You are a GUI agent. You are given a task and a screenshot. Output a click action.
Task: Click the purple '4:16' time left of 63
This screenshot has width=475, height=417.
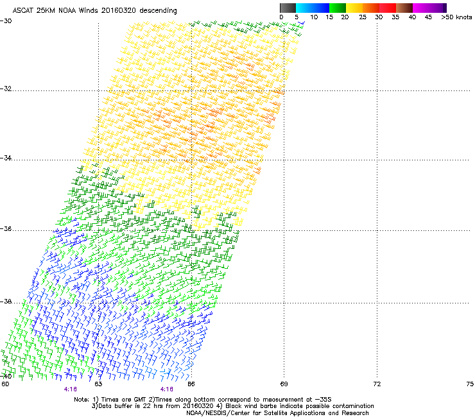coord(70,389)
